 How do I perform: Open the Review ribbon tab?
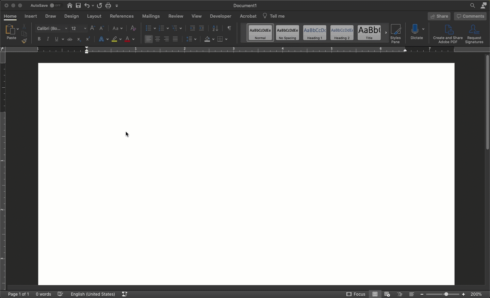tap(177, 16)
